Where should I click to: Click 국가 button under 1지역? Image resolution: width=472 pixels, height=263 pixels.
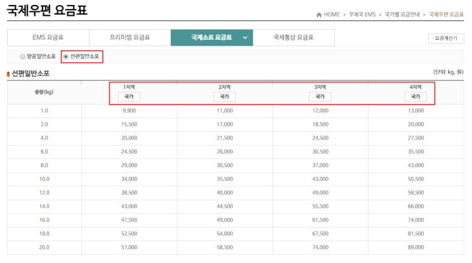tap(129, 97)
